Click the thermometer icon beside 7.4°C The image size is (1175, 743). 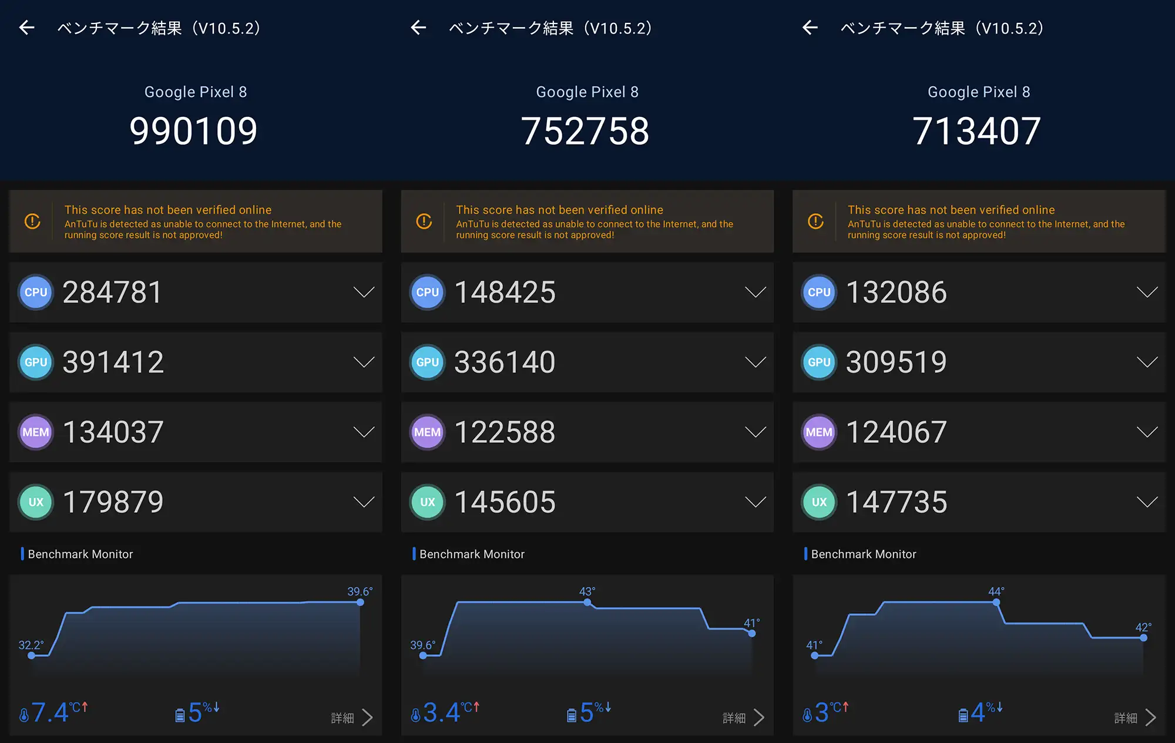coord(24,715)
